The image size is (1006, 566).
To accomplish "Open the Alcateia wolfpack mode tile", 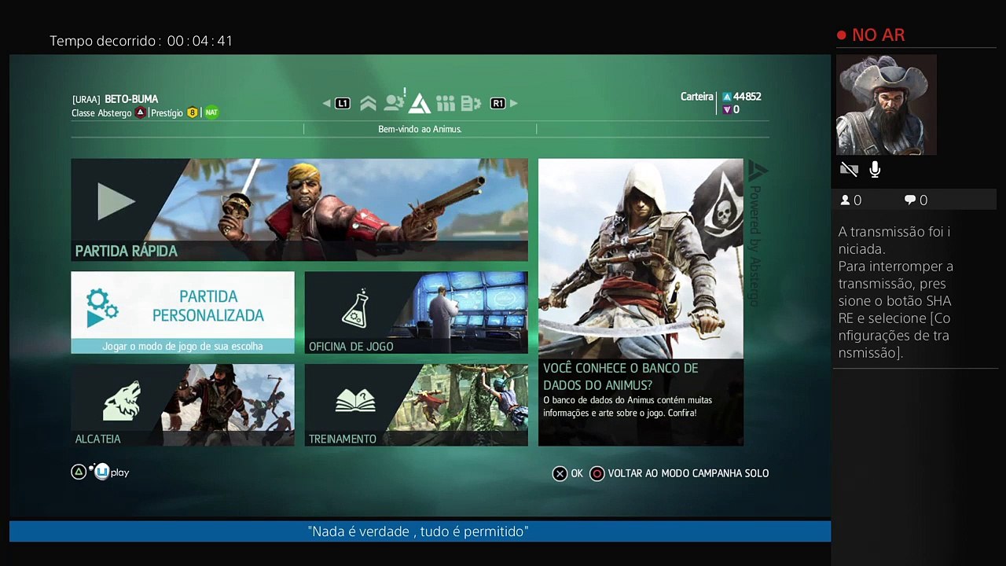I will point(183,405).
